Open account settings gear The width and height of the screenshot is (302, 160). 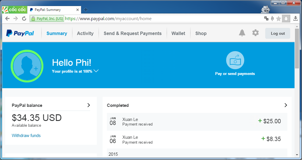pos(255,33)
